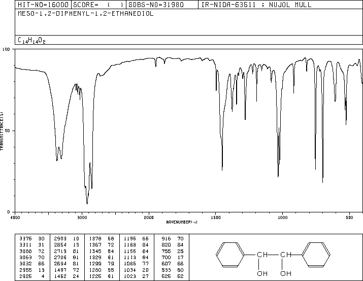Screen dimensions: 363x281
Task: Click the 2926 peak table entry
Action: pyautogui.click(x=32, y=276)
